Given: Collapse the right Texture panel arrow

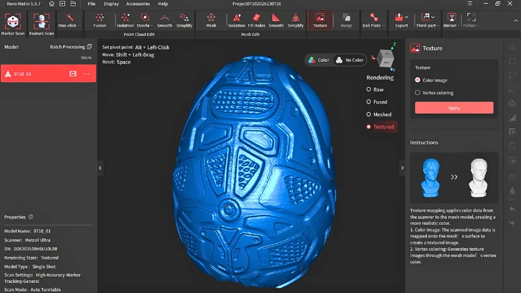Looking at the screenshot, I should [x=402, y=168].
